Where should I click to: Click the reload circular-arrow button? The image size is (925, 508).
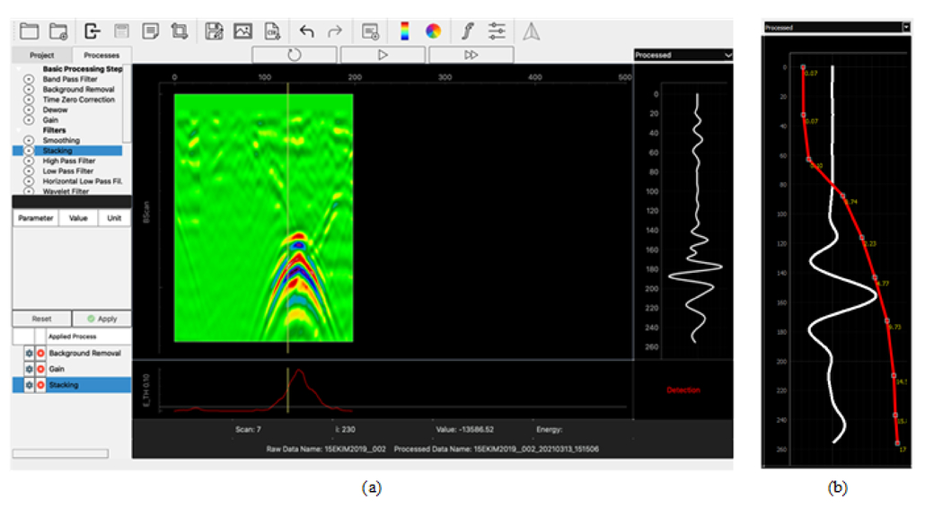coord(295,55)
